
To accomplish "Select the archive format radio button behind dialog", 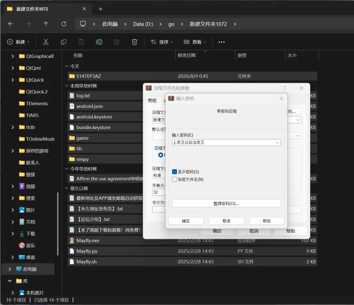I will 161,155.
